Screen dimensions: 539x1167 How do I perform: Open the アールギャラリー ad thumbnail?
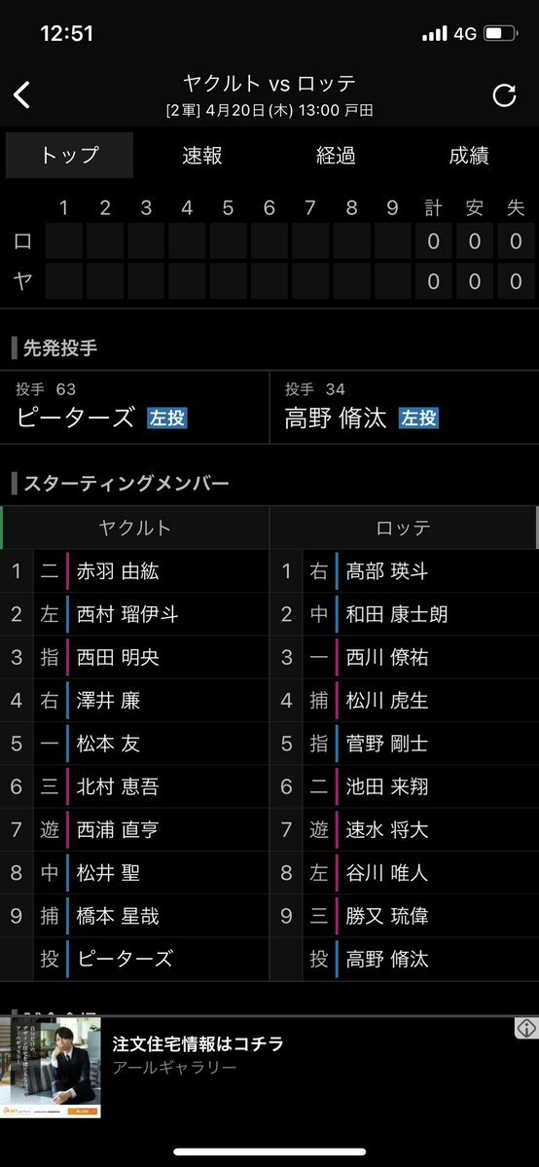[51, 1068]
